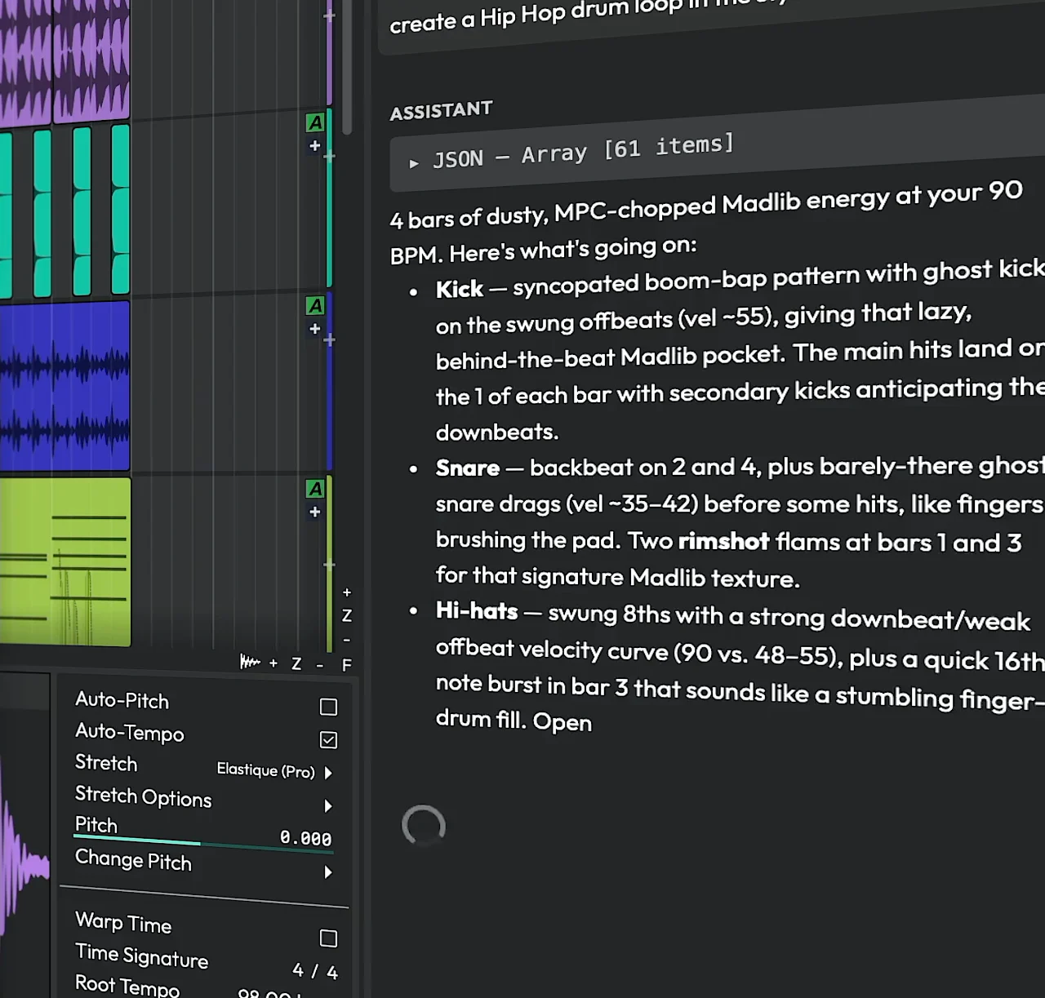The width and height of the screenshot is (1045, 998).
Task: Click the Change Pitch label
Action: tap(134, 861)
